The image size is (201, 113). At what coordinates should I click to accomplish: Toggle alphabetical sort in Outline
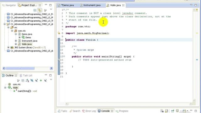point(27,80)
